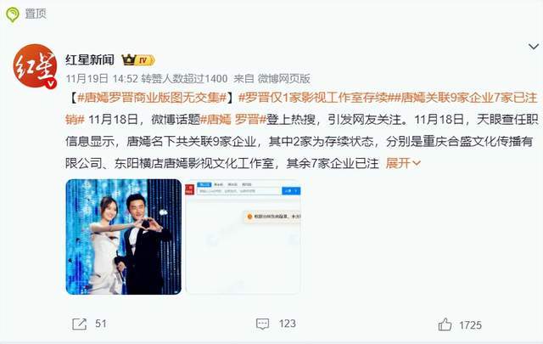
Task: Click the red verified V badge on avatar
Action: (51, 83)
